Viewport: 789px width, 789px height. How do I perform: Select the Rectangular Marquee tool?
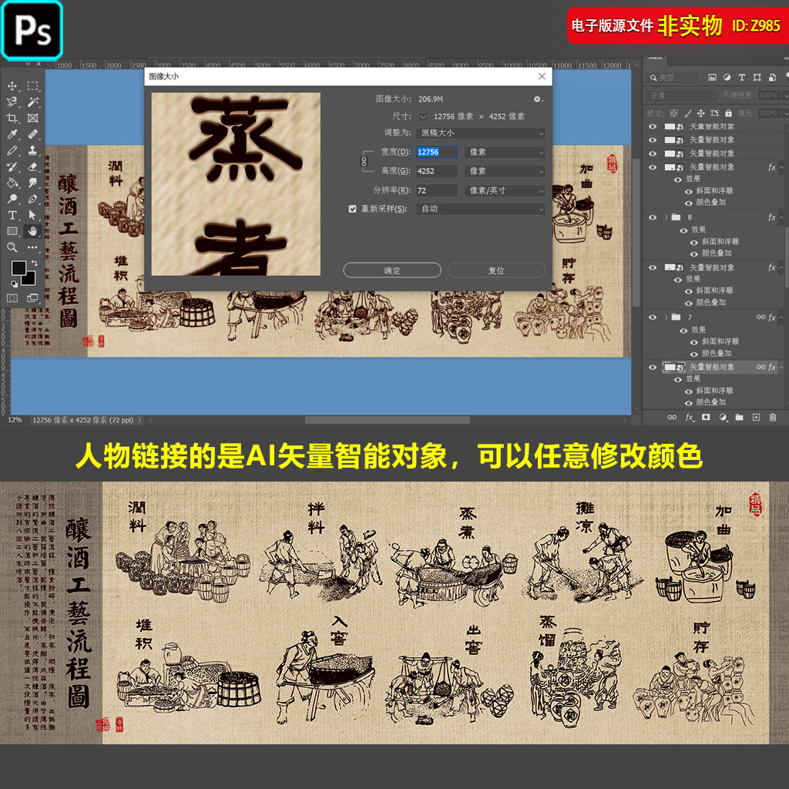pos(32,86)
